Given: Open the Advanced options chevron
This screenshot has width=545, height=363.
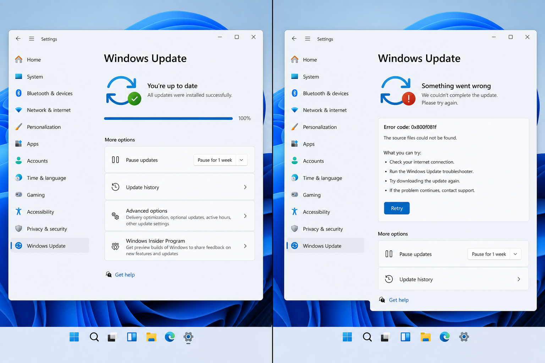Looking at the screenshot, I should tap(245, 216).
